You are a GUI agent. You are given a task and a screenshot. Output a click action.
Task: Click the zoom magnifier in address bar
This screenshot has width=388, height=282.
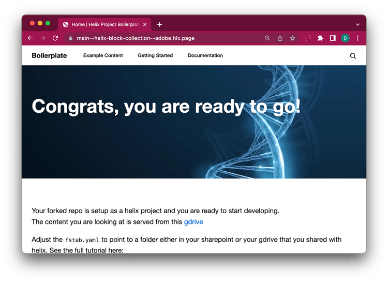pos(267,38)
